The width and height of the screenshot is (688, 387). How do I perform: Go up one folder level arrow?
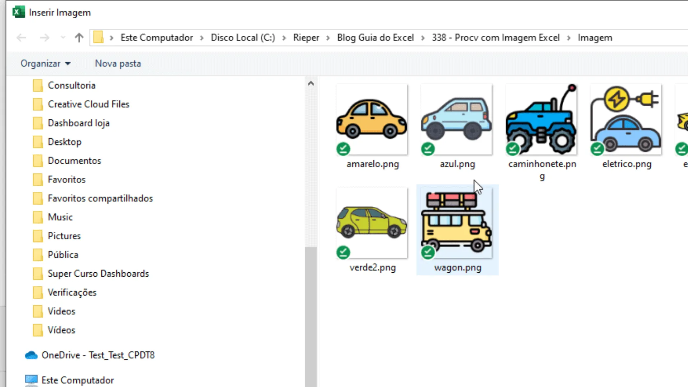tap(79, 38)
